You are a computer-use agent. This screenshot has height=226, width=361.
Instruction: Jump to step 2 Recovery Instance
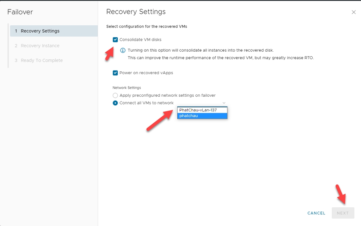40,46
